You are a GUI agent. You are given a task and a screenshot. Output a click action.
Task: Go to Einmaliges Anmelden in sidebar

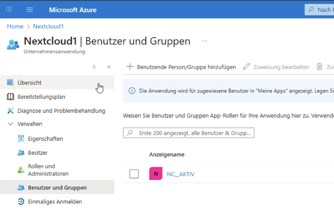[55, 202]
